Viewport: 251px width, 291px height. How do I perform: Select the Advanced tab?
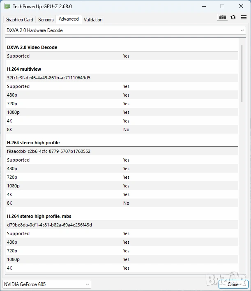tap(69, 19)
